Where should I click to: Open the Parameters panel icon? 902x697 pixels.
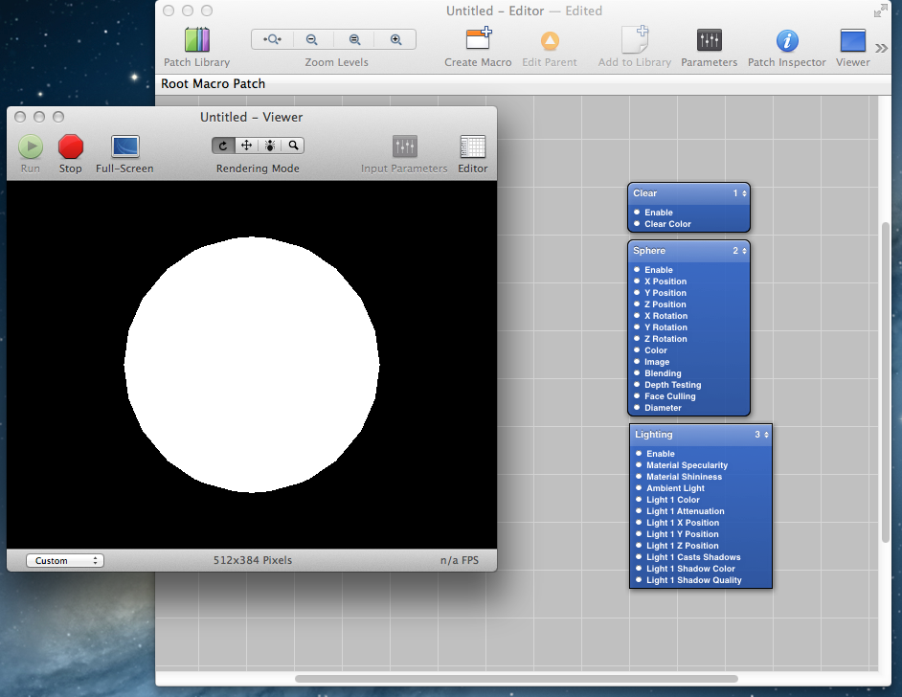(709, 40)
